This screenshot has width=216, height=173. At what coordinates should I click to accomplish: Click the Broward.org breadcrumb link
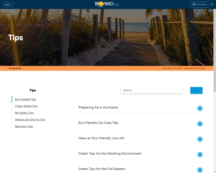[15, 68]
